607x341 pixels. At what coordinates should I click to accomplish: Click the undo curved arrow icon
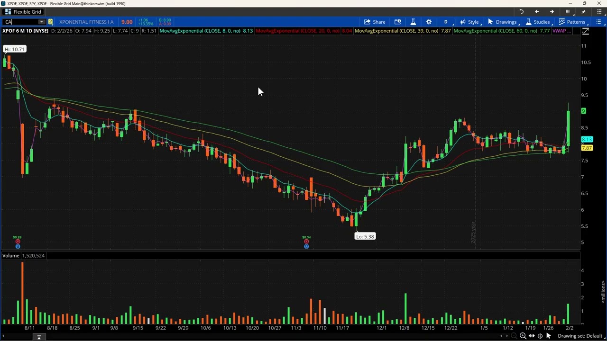521,12
